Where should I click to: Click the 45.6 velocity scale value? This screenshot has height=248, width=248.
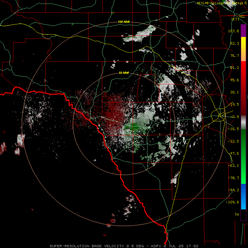click(x=234, y=80)
